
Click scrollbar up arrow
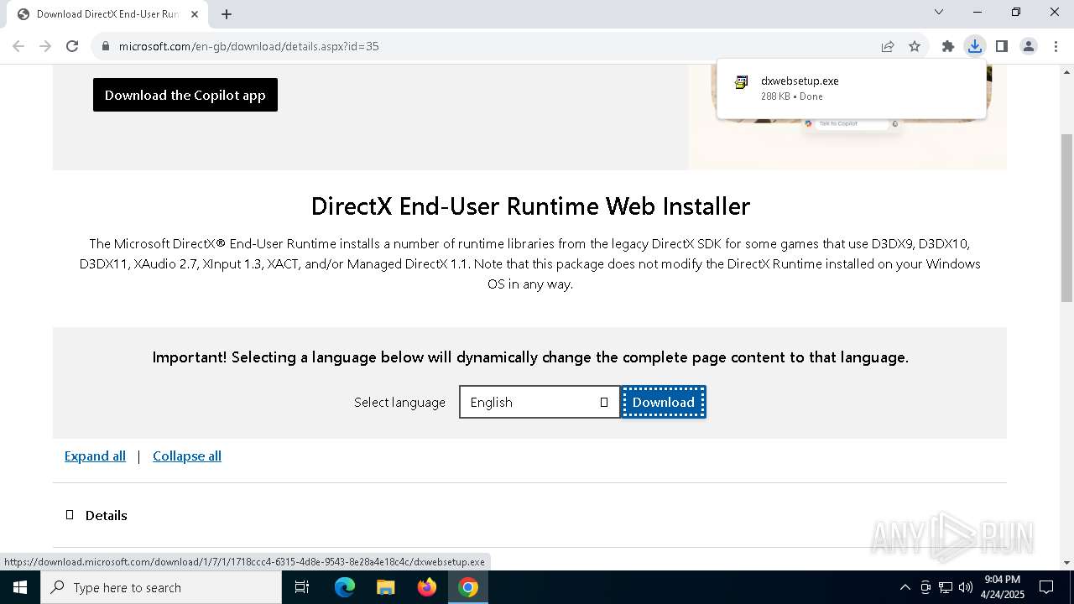[x=1067, y=72]
